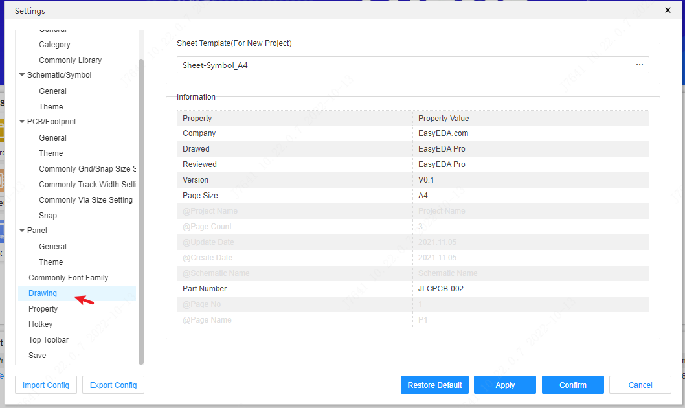
Task: Click the Import Config button
Action: (x=45, y=385)
